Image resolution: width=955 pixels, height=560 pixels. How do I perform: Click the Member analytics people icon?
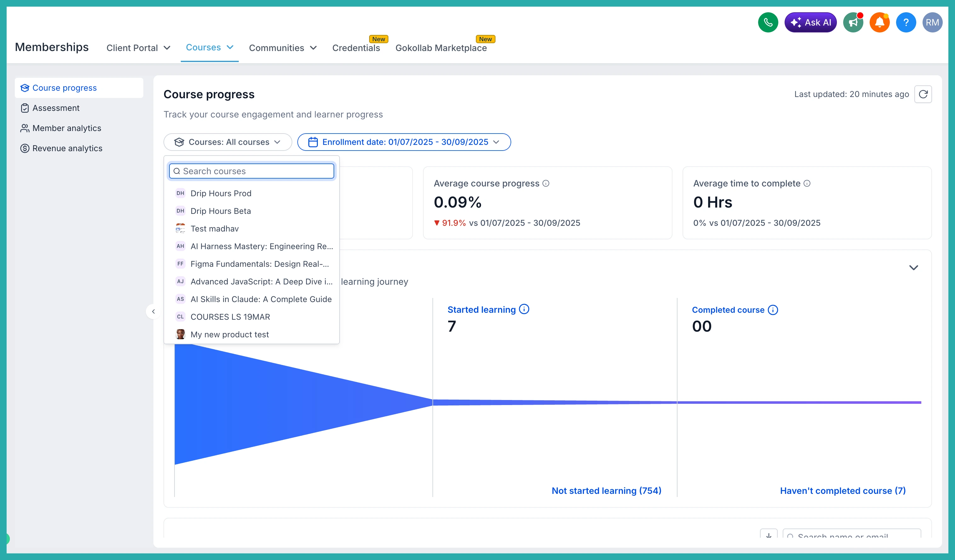point(25,128)
